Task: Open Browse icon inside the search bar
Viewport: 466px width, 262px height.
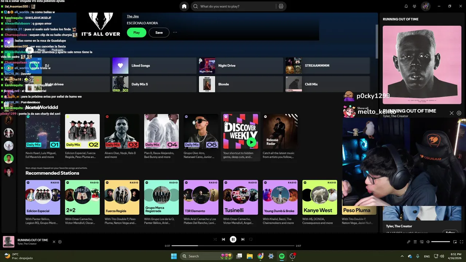Action: (x=281, y=6)
